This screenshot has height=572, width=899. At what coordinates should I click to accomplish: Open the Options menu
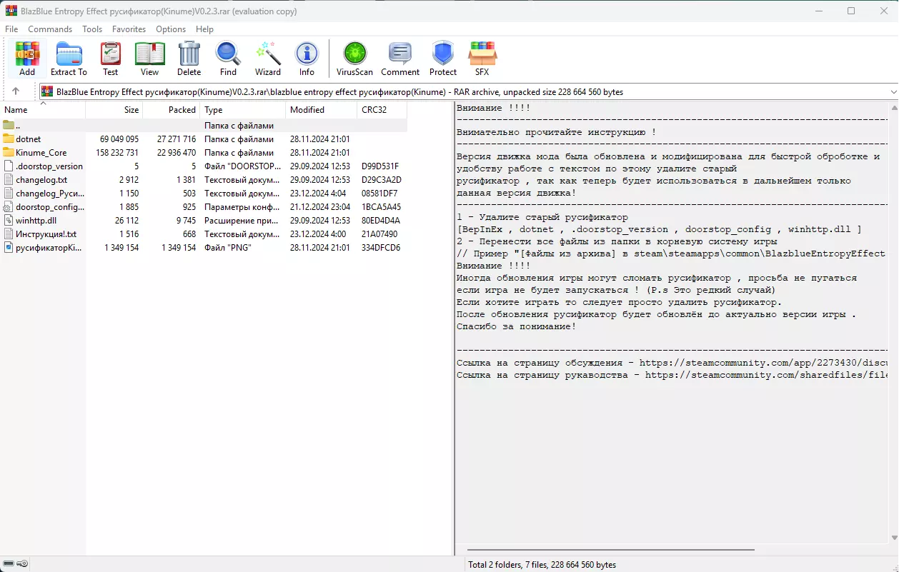point(171,29)
